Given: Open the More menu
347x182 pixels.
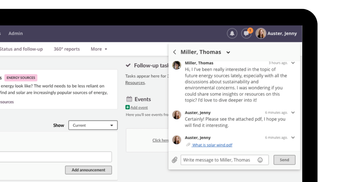Looking at the screenshot, I should pyautogui.click(x=99, y=49).
